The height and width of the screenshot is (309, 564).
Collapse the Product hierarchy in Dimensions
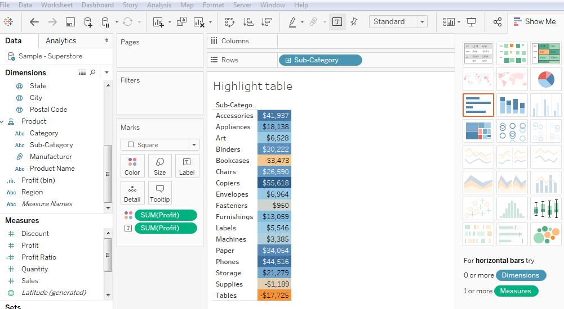tap(2, 121)
